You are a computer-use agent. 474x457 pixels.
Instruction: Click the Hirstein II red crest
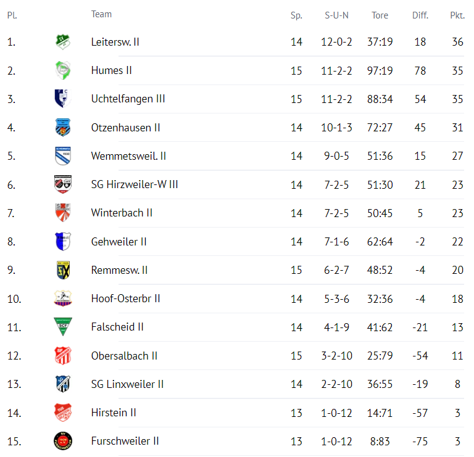[x=63, y=413]
